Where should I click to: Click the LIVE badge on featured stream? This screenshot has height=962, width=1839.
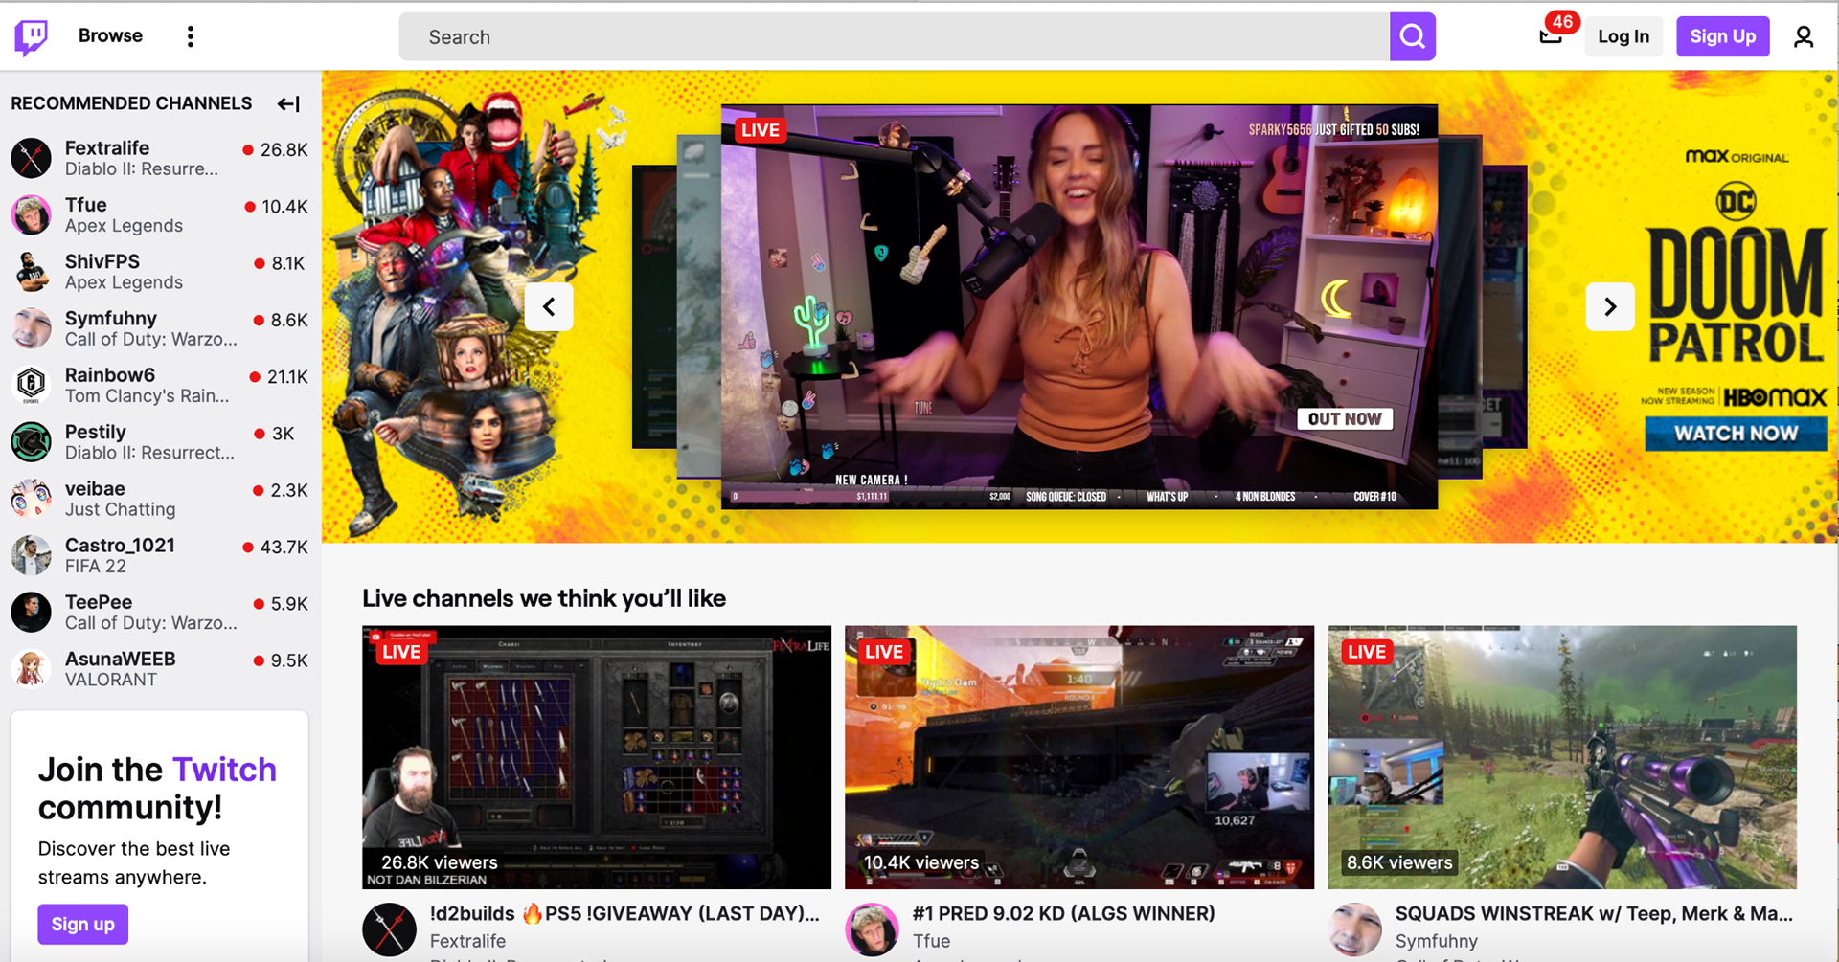point(761,130)
